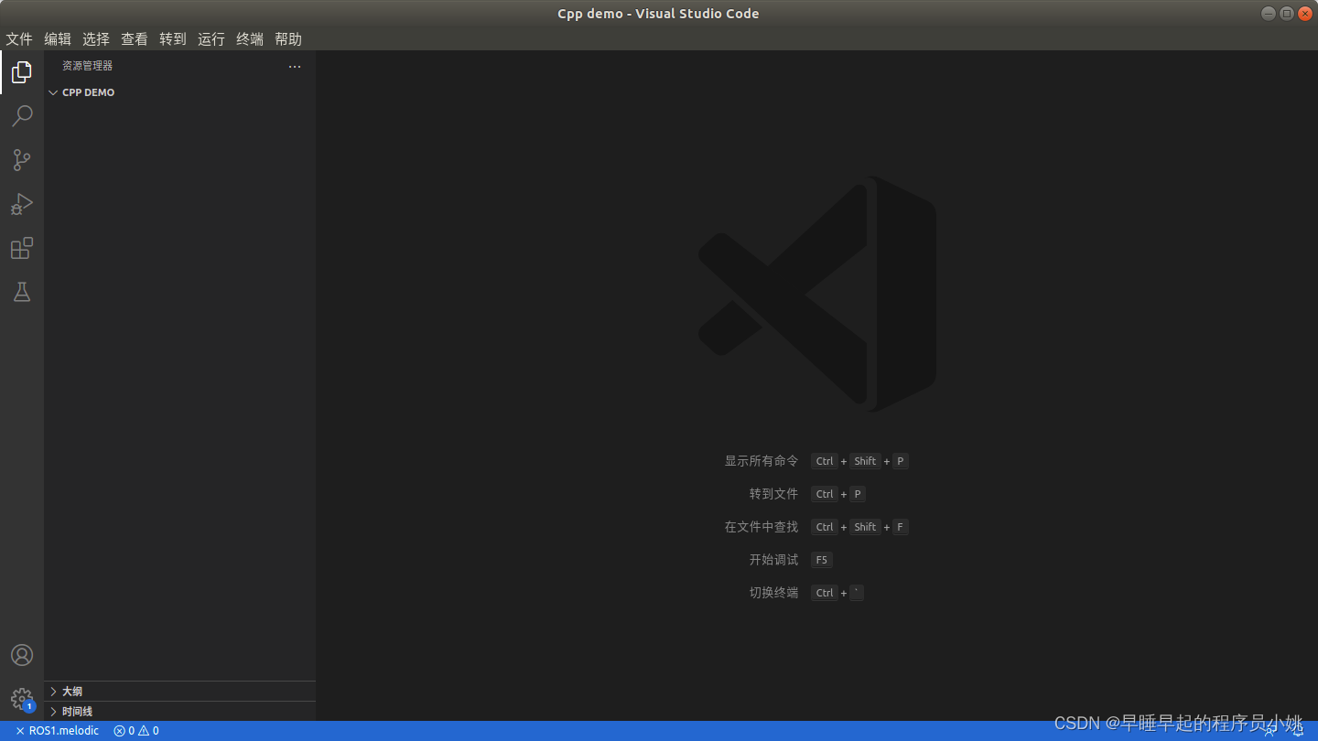Click the 显示所有命令 hint text
The image size is (1318, 741).
click(x=762, y=461)
